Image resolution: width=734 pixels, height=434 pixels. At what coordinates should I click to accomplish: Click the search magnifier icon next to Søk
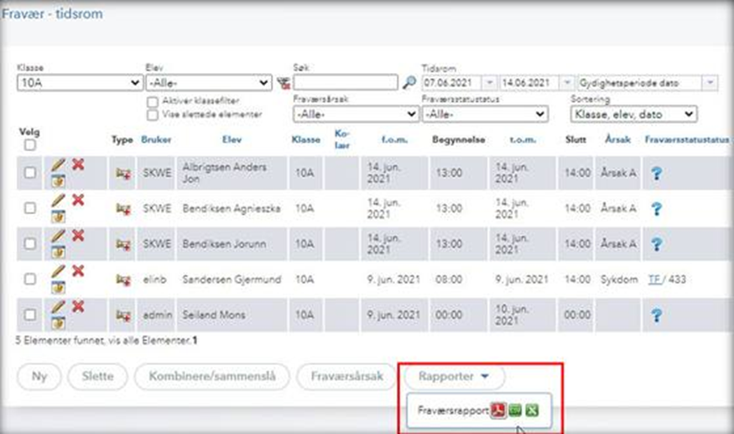click(409, 83)
